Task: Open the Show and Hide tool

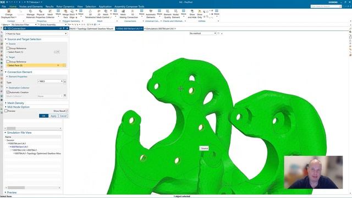Action: [x=192, y=14]
